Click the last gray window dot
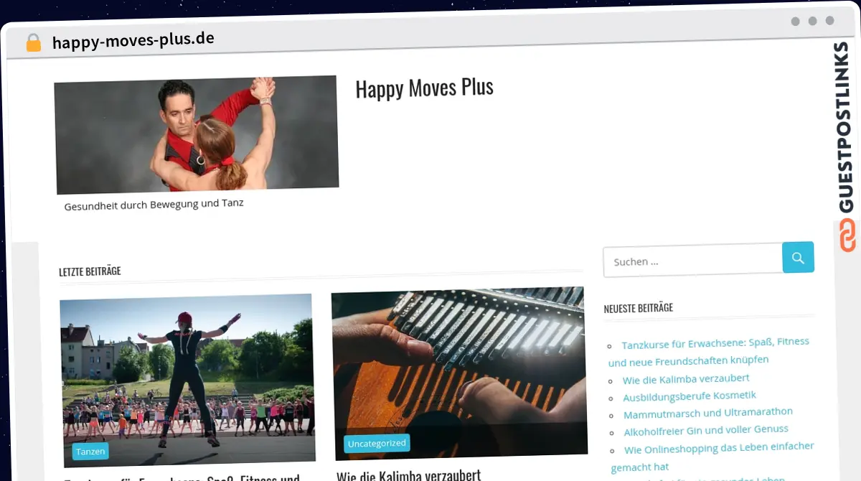Viewport: 861px width, 481px height. tap(829, 21)
